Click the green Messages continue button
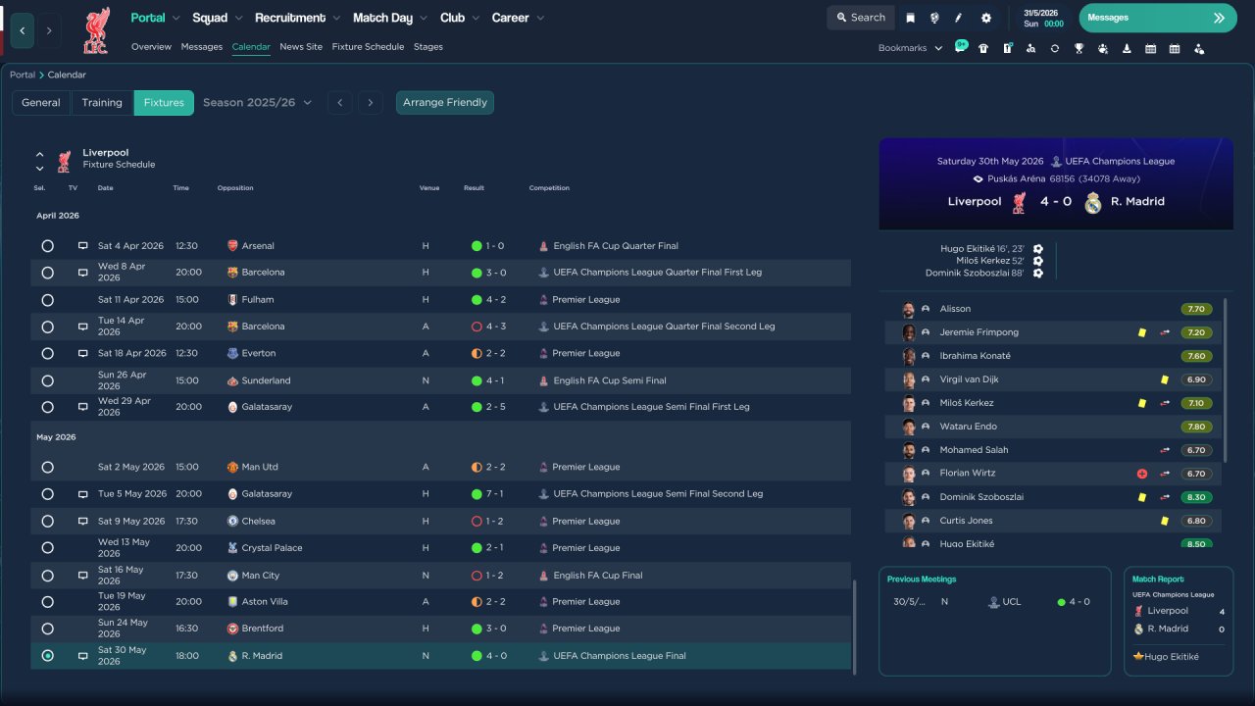The width and height of the screenshot is (1255, 706). 1158,18
